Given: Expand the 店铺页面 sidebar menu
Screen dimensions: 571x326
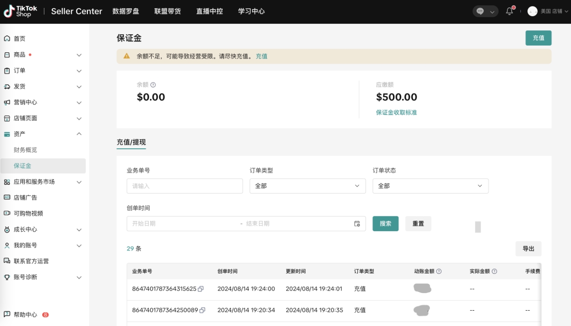Looking at the screenshot, I should tap(79, 118).
